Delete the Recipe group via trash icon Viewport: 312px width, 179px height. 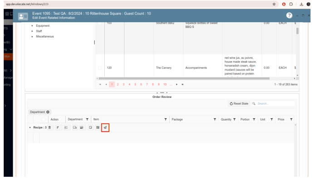click(x=50, y=127)
